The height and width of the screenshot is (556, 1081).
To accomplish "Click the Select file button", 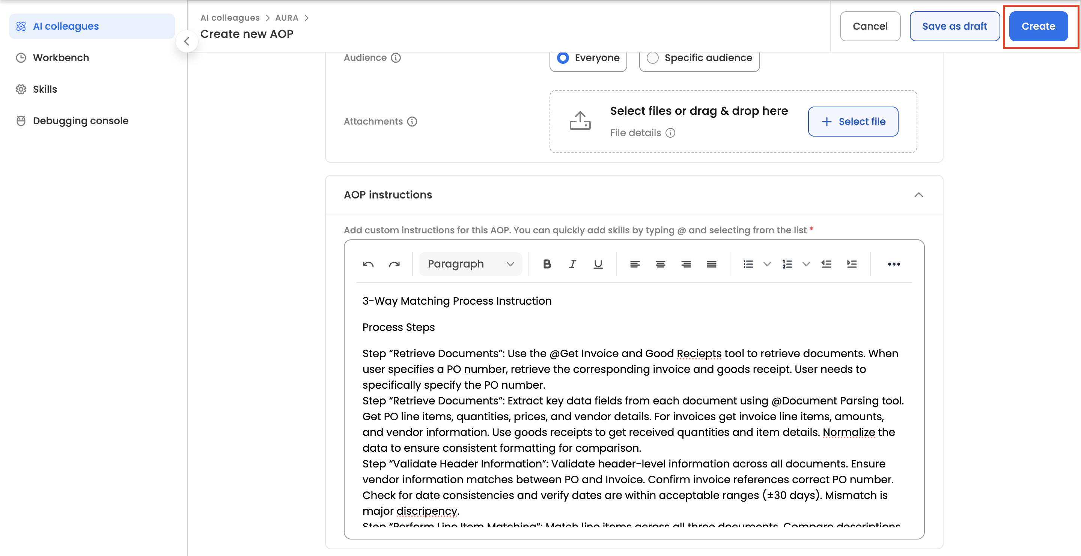I will click(x=853, y=122).
